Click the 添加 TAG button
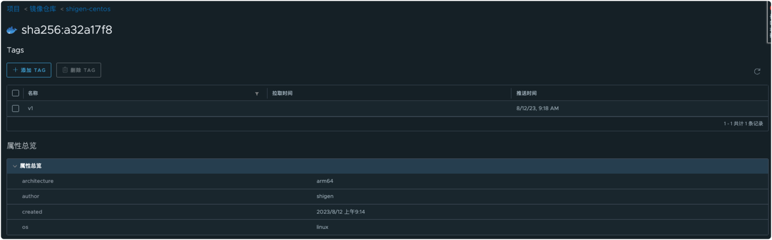The image size is (772, 240). [x=29, y=70]
